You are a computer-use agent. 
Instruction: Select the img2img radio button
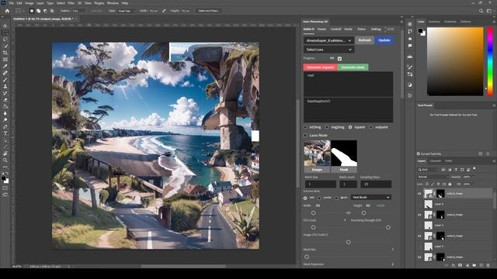[327, 127]
